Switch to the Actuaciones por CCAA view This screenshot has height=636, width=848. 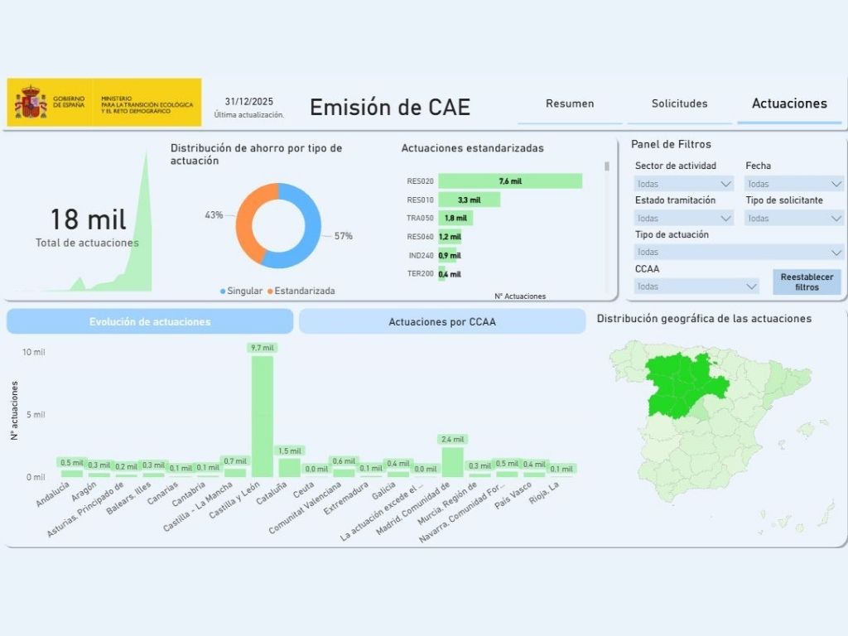click(442, 321)
